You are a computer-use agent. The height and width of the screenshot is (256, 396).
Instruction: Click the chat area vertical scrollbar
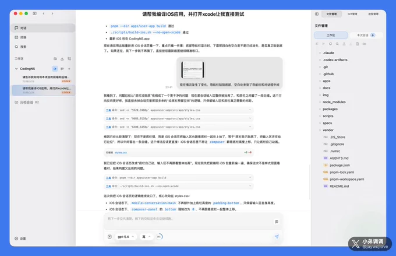click(309, 181)
